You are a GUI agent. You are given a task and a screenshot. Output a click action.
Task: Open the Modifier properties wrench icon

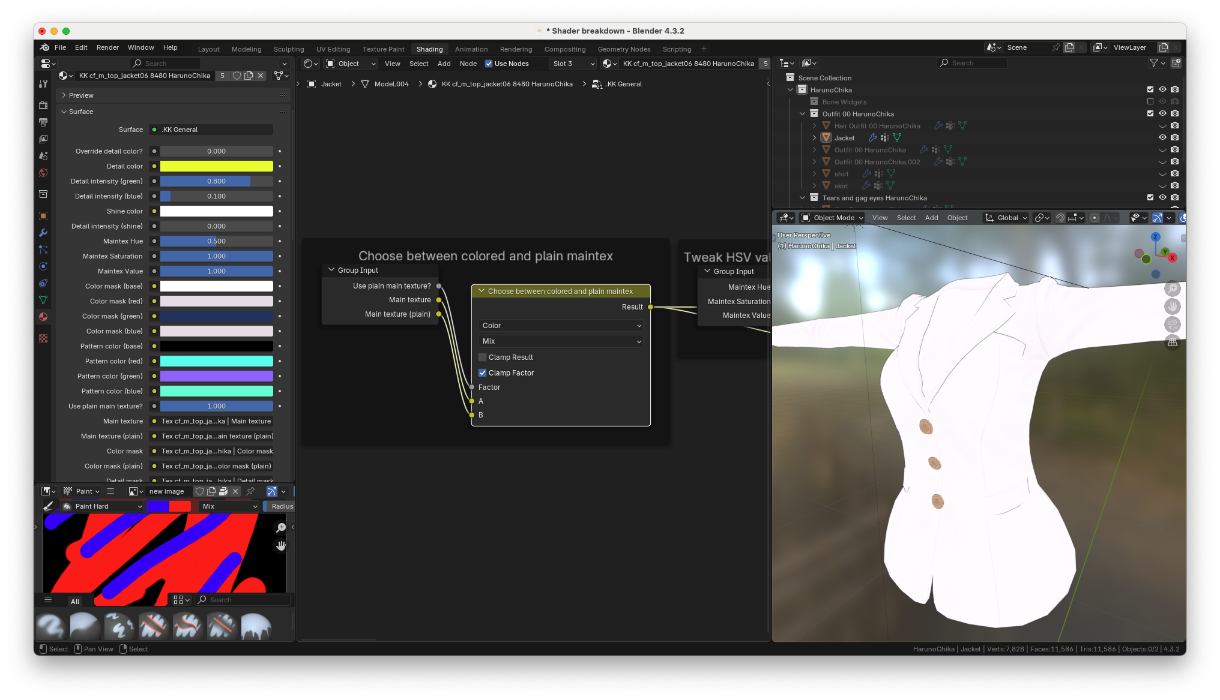tap(43, 233)
